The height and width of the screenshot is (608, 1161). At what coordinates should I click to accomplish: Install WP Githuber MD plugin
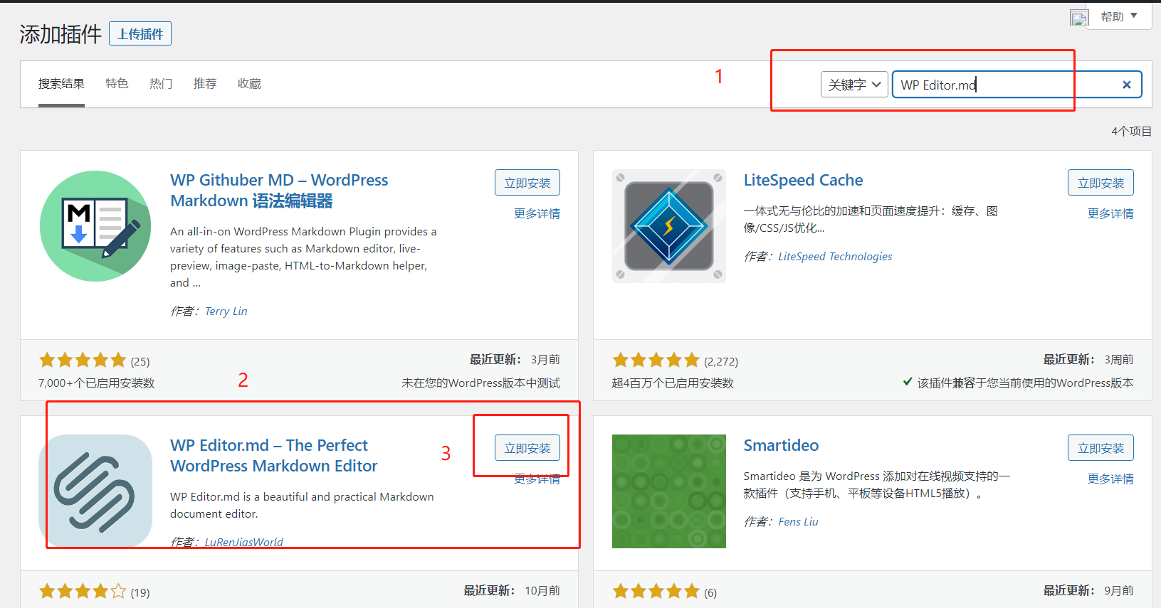click(527, 183)
